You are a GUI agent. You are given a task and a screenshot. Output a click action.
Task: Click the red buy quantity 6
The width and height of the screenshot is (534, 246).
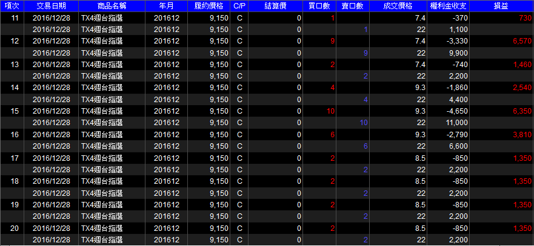(333, 135)
